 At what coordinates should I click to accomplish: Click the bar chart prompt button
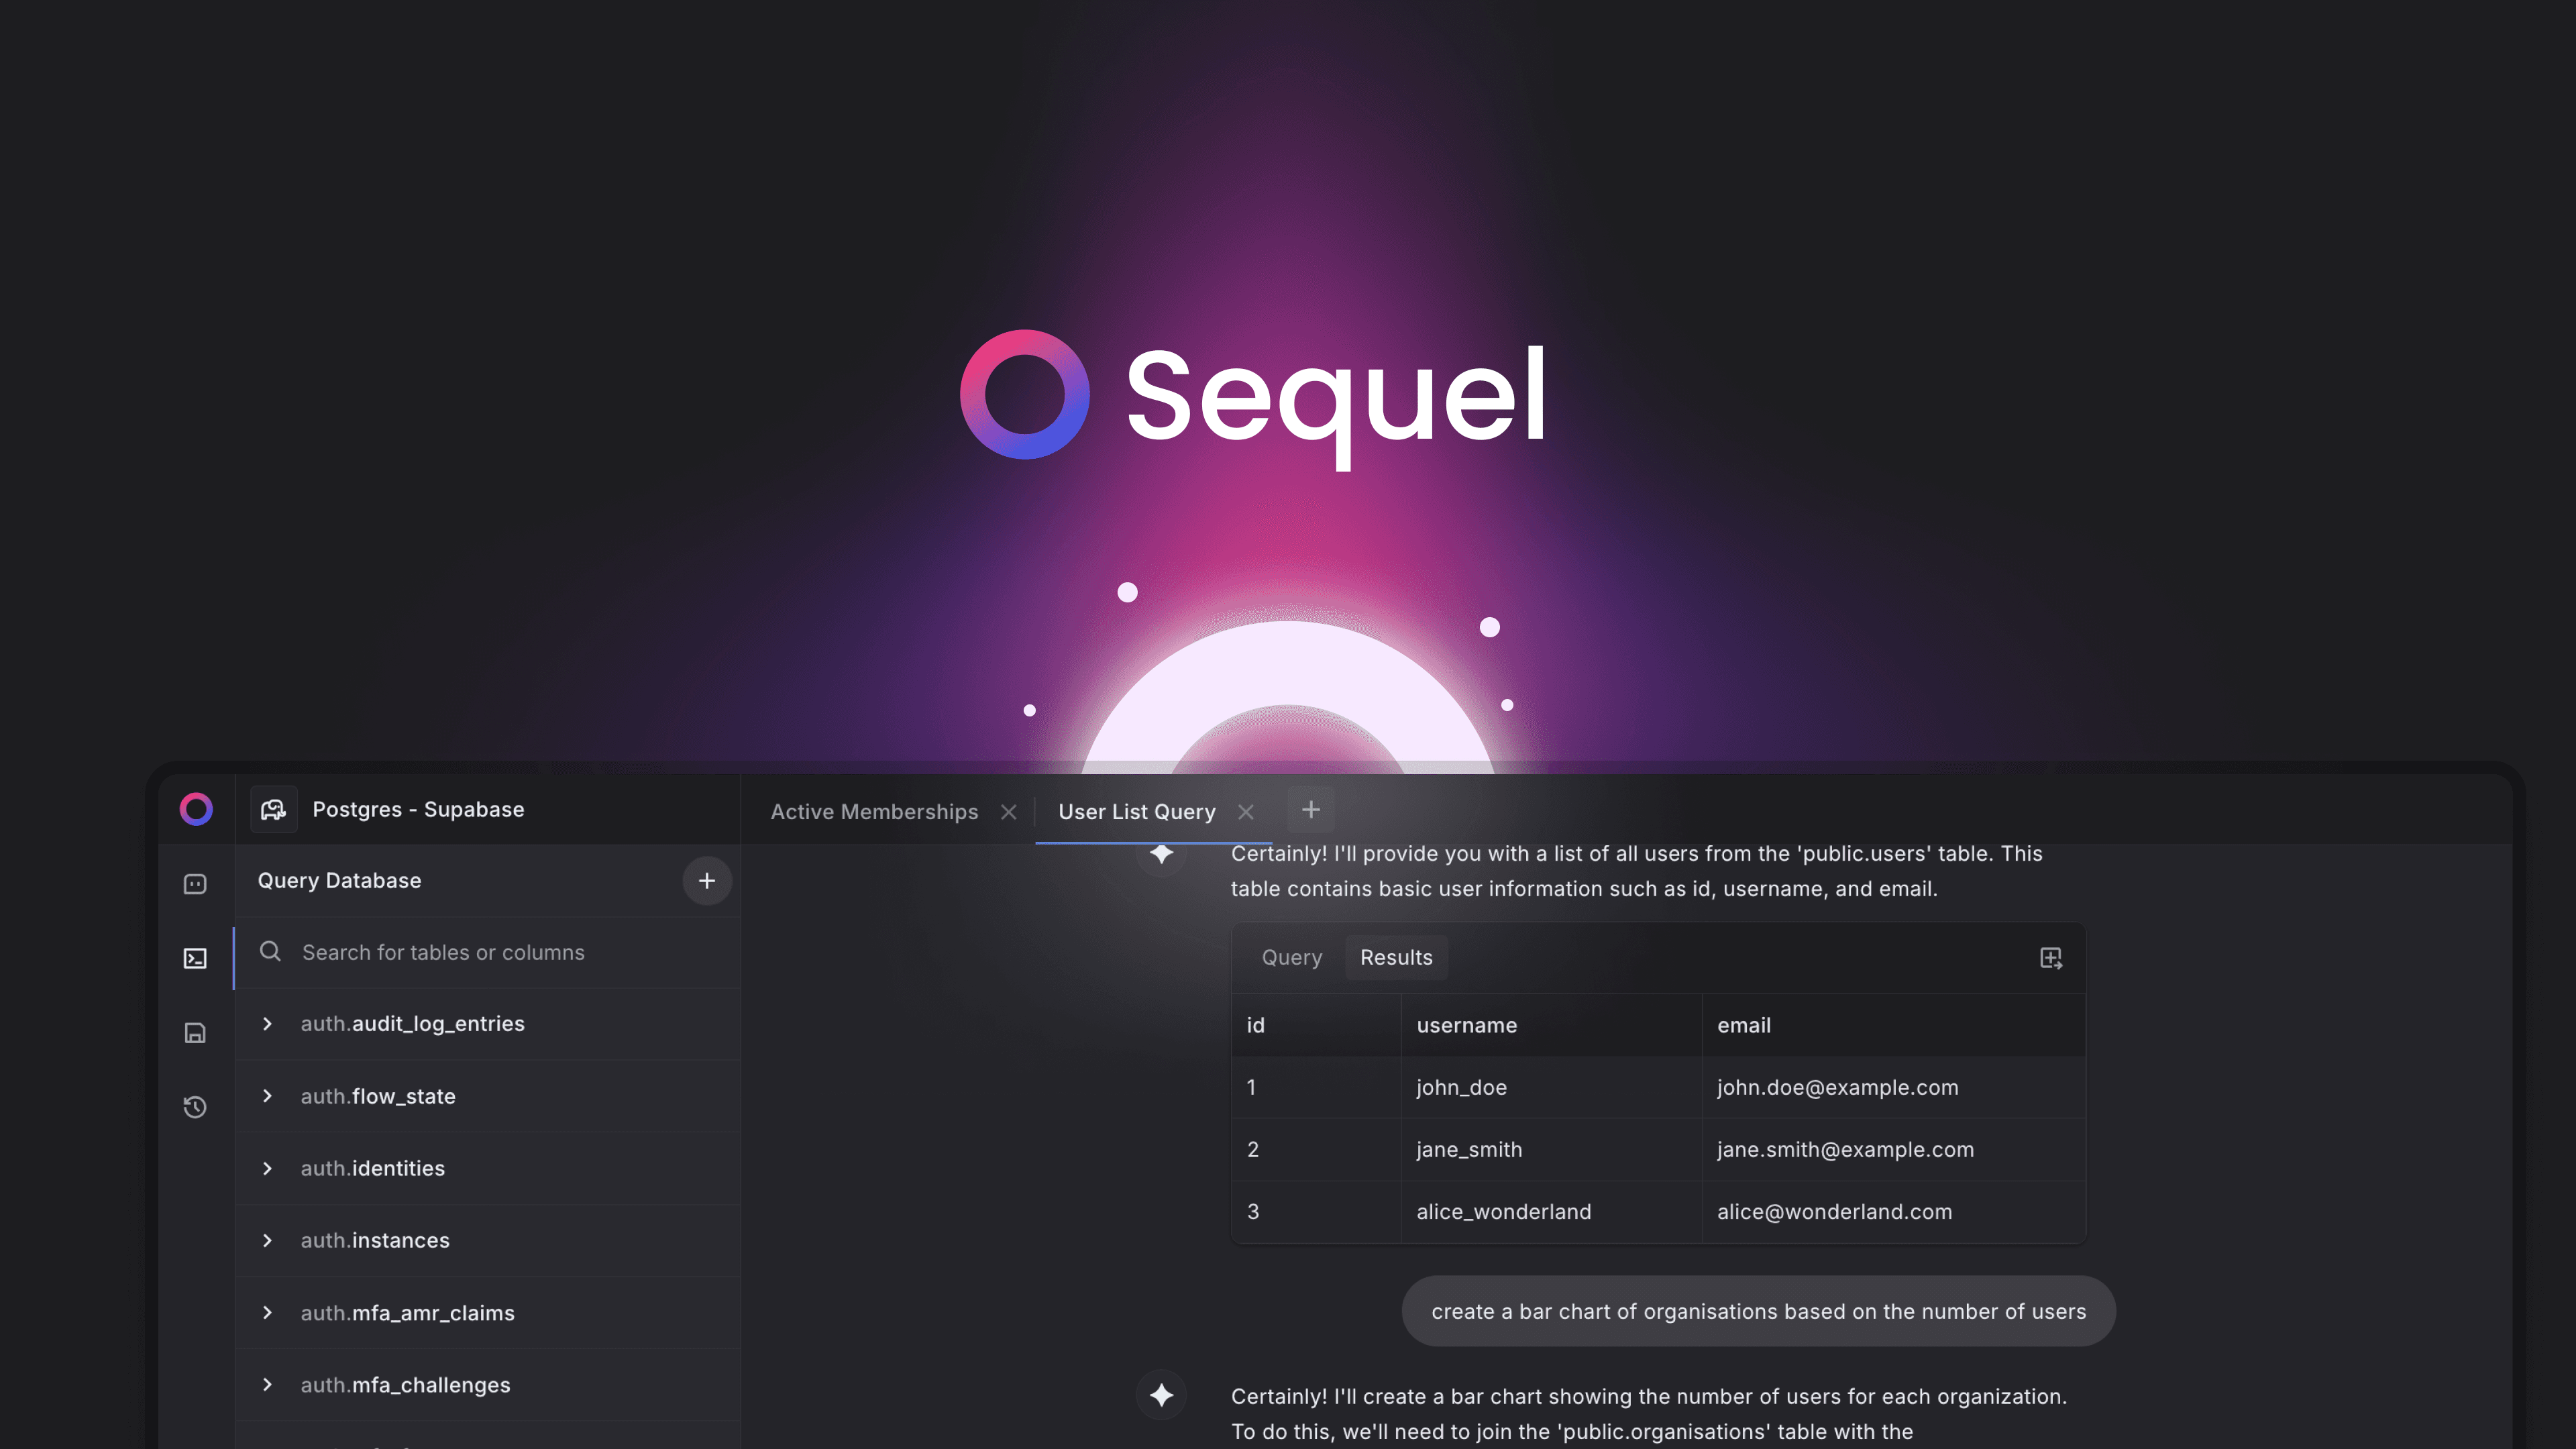tap(1759, 1309)
